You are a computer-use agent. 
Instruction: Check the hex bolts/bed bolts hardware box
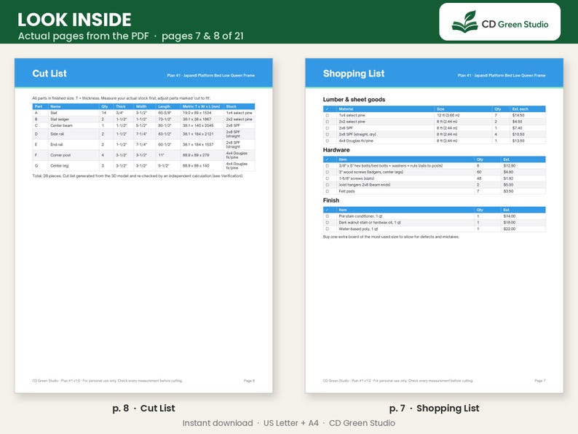327,166
